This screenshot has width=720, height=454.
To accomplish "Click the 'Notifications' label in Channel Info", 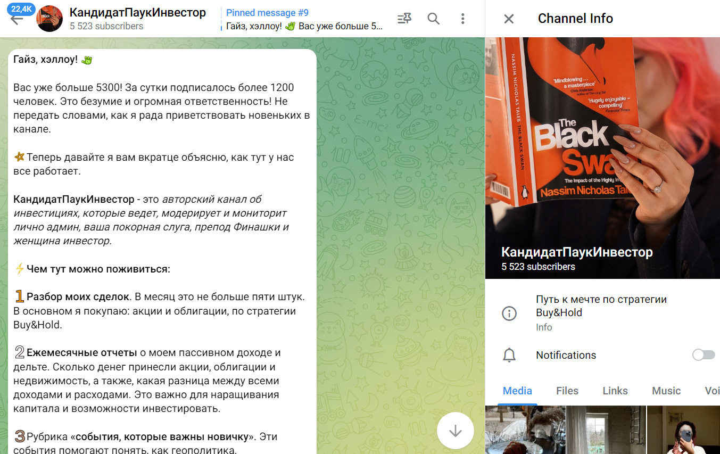I will pyautogui.click(x=566, y=355).
